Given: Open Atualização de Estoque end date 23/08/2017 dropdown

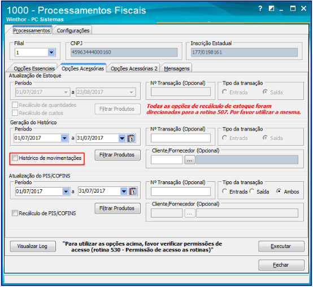Looking at the screenshot, I should click(132, 92).
